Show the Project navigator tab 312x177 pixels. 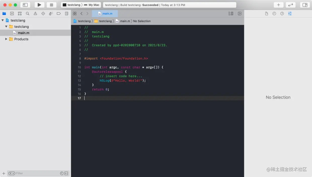coord(4,14)
